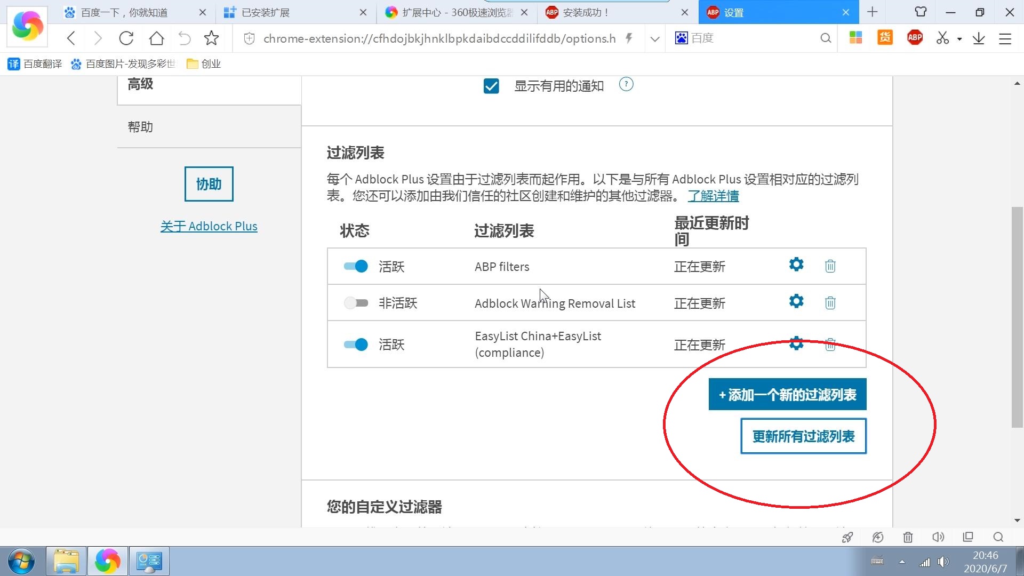
Task: Toggle off the ABP filters list
Action: tap(355, 266)
